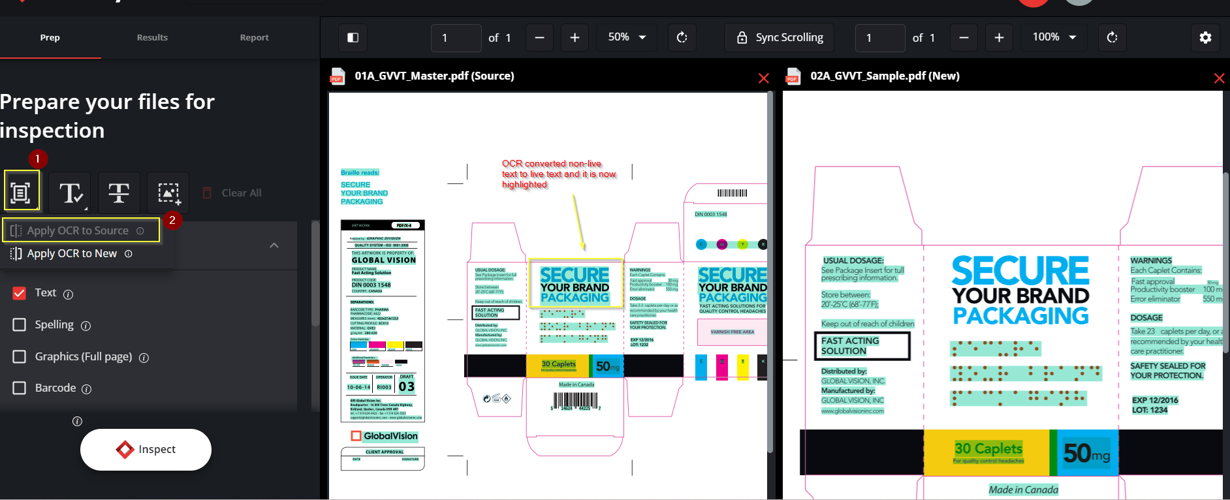Click the OCR tool icon
Image resolution: width=1230 pixels, height=500 pixels.
(x=21, y=193)
